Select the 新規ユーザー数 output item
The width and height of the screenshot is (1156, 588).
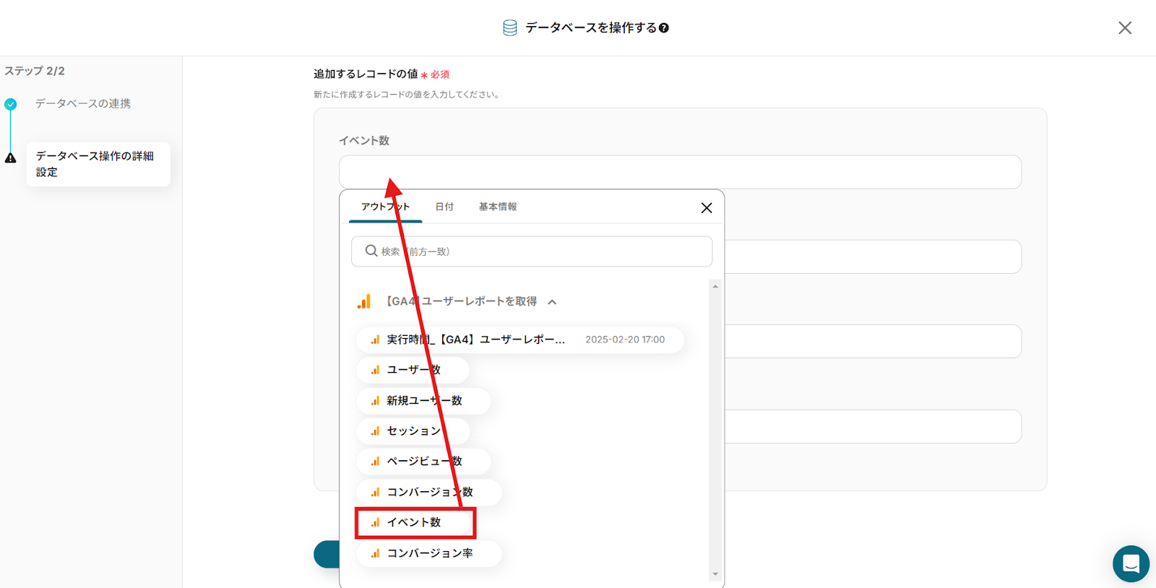coord(423,400)
